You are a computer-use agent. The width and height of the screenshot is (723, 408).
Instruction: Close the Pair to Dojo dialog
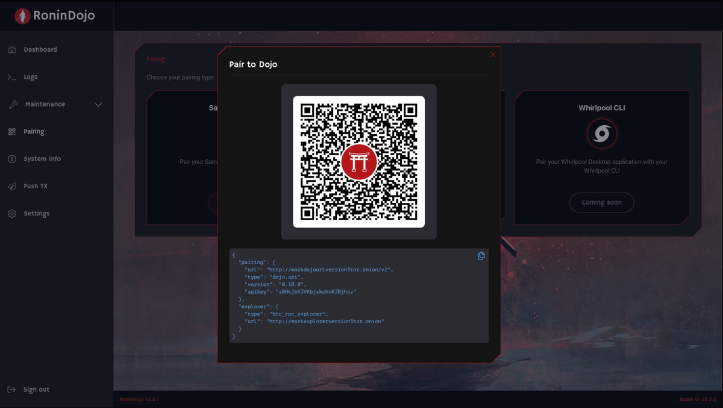[493, 54]
